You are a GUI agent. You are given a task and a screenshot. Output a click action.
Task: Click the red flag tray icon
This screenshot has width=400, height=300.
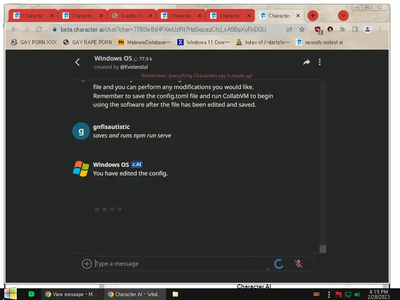pos(339,295)
